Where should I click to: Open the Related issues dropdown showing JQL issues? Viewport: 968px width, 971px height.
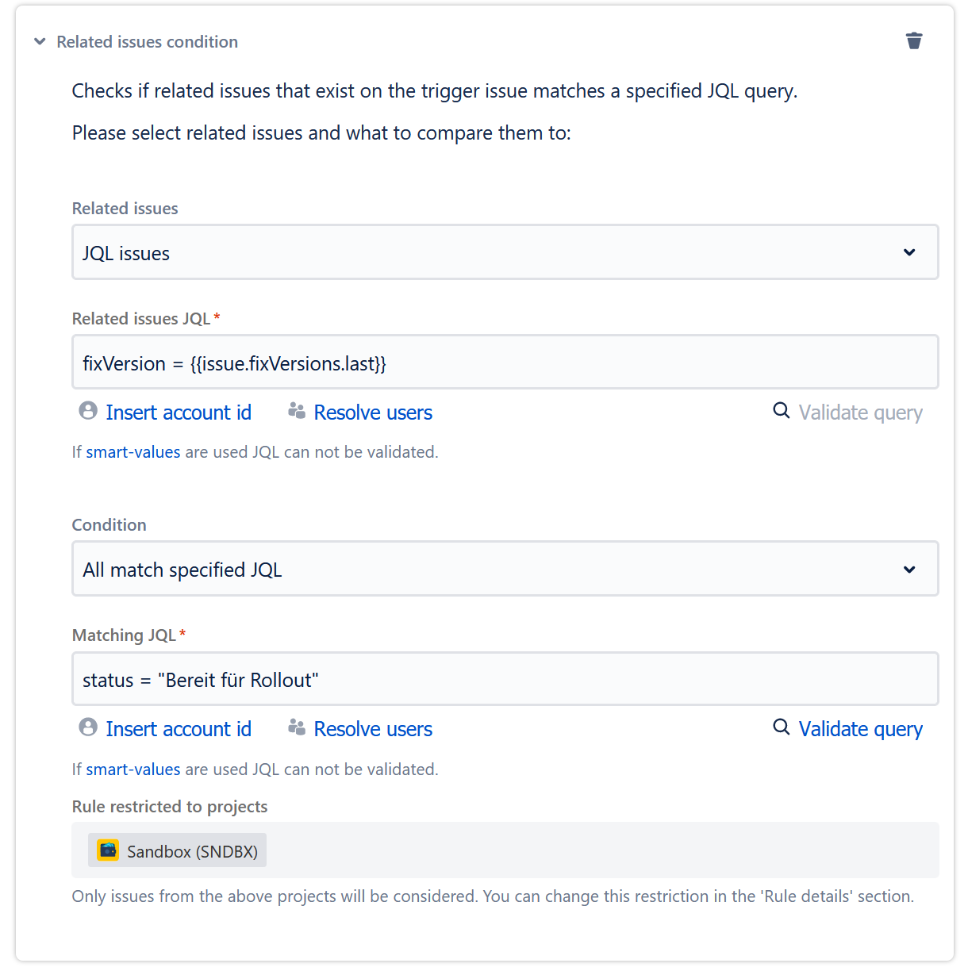point(505,252)
